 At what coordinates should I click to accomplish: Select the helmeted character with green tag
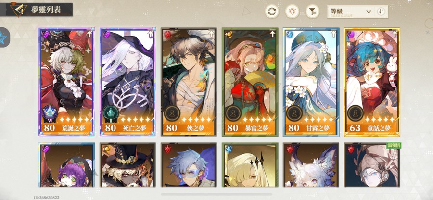click(372, 165)
